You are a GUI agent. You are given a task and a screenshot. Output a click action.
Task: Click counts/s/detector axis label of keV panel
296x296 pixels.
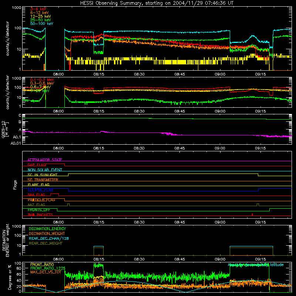[x=7, y=38]
